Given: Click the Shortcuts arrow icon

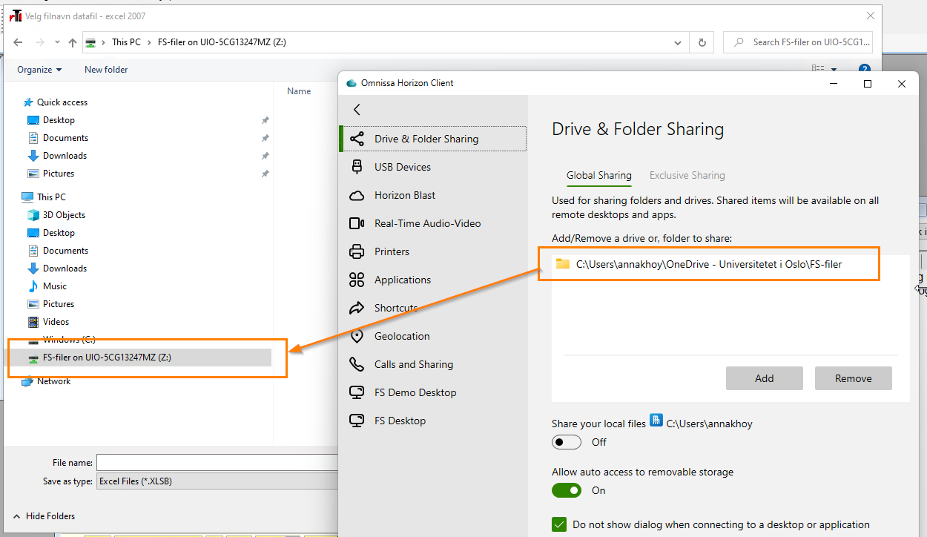Looking at the screenshot, I should point(357,308).
